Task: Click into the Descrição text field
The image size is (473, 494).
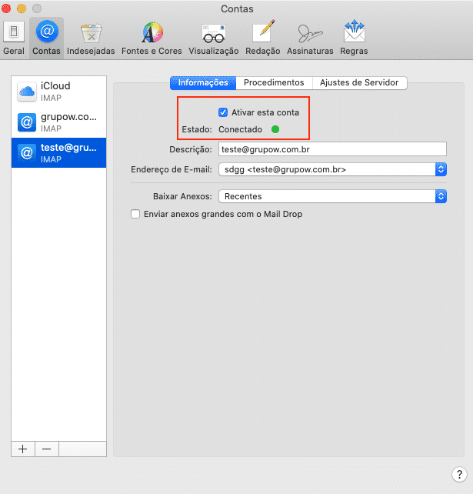Action: [332, 149]
